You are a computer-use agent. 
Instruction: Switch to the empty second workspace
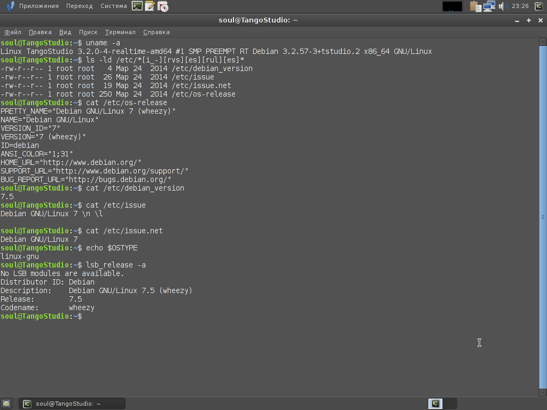point(450,404)
